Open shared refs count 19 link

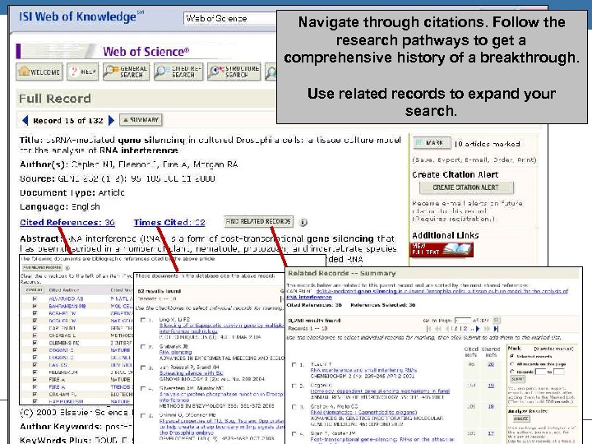pyautogui.click(x=491, y=386)
